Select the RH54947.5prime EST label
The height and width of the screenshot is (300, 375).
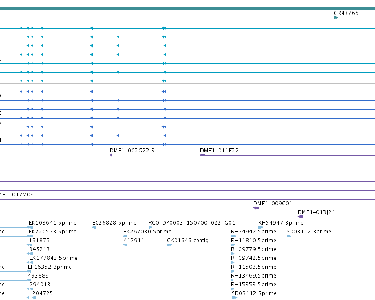(253, 232)
